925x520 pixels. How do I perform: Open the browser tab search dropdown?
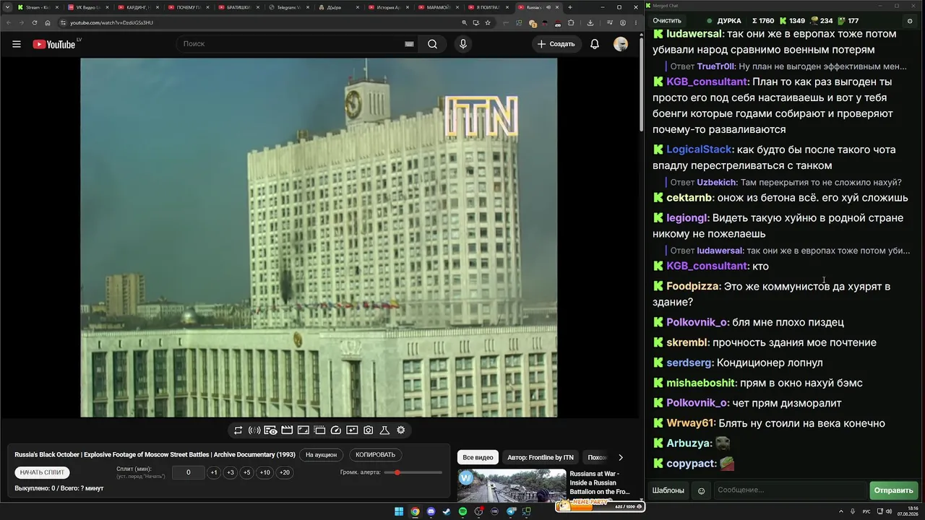click(7, 7)
